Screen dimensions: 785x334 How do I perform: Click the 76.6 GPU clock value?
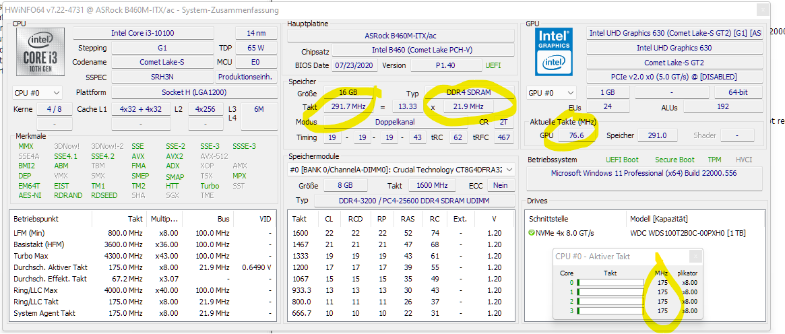[577, 135]
